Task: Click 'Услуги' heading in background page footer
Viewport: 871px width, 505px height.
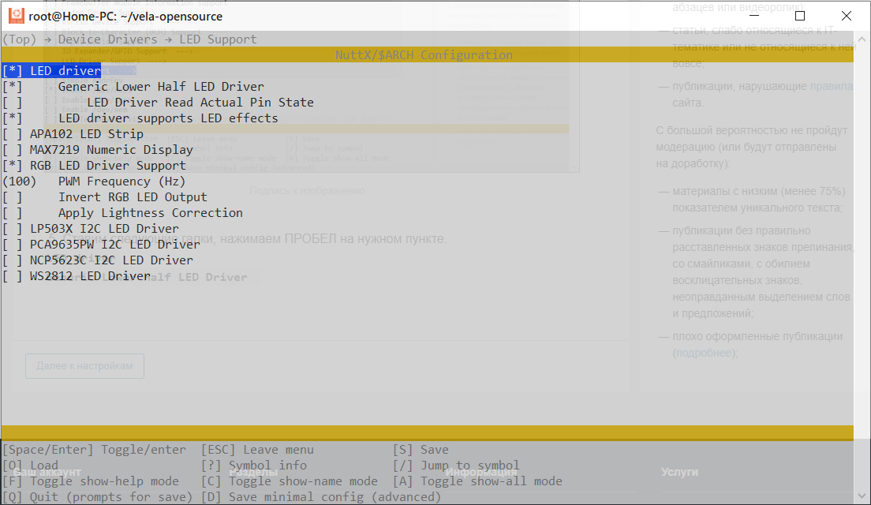Action: 679,472
